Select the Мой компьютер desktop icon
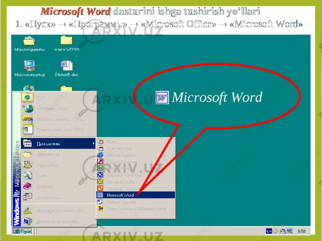The image size is (322, 241). point(29,69)
